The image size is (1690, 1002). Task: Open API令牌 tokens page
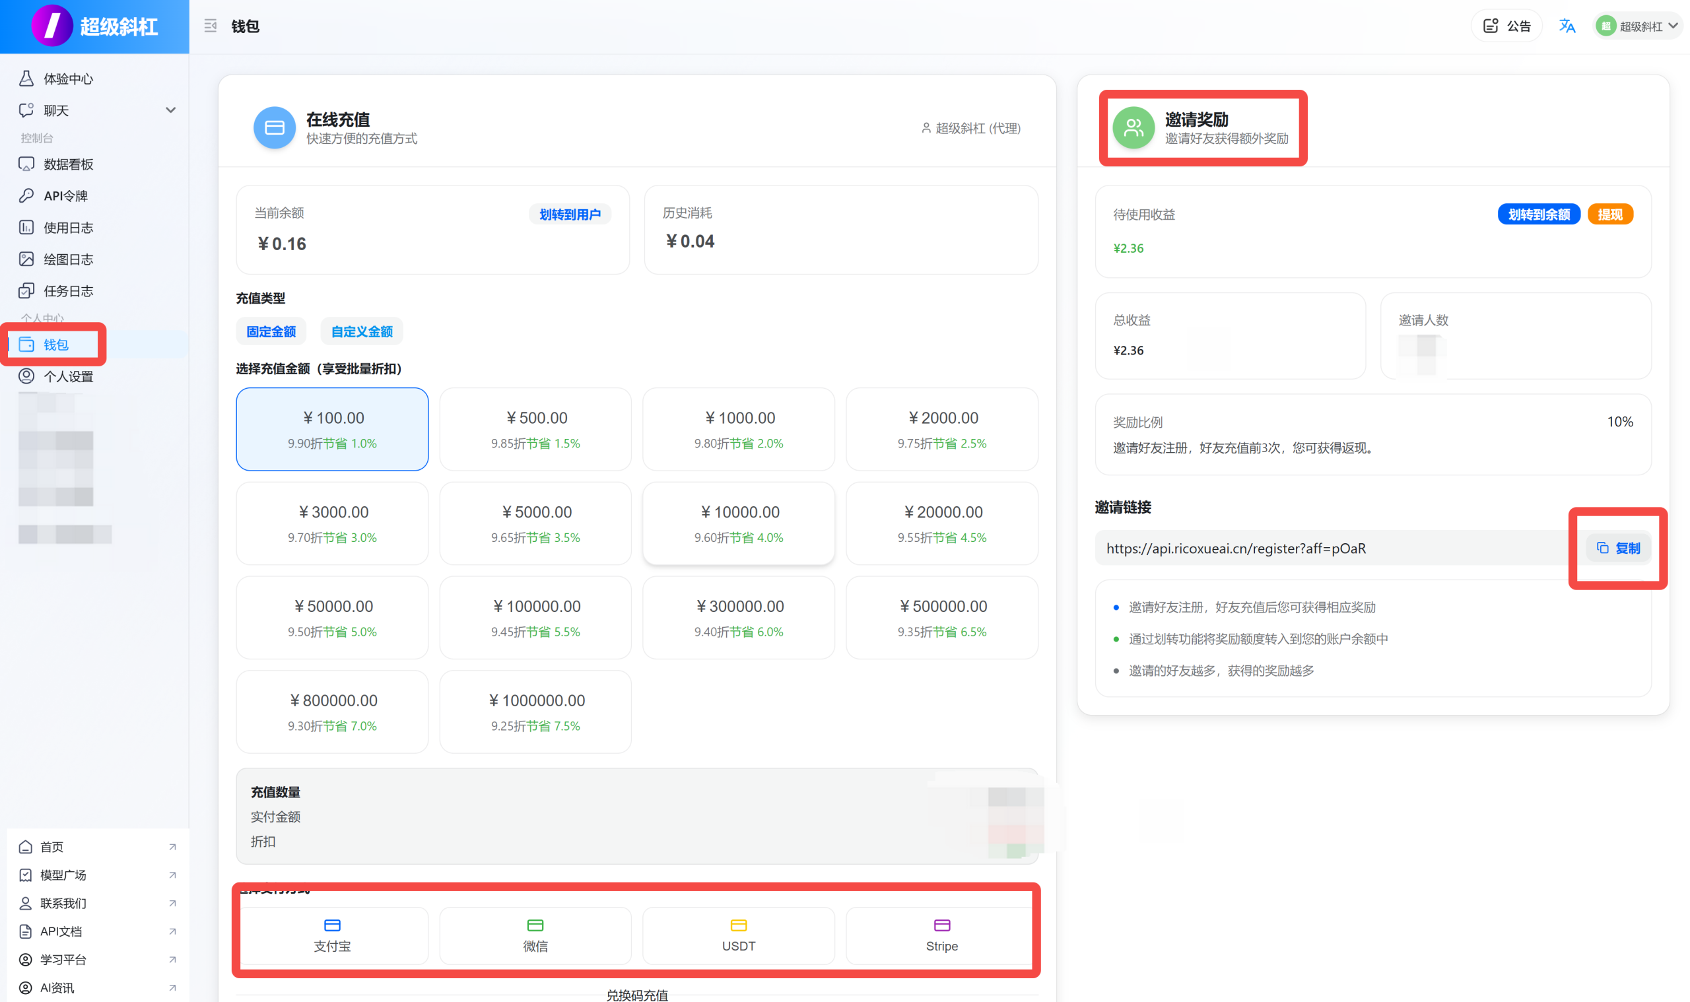point(65,196)
